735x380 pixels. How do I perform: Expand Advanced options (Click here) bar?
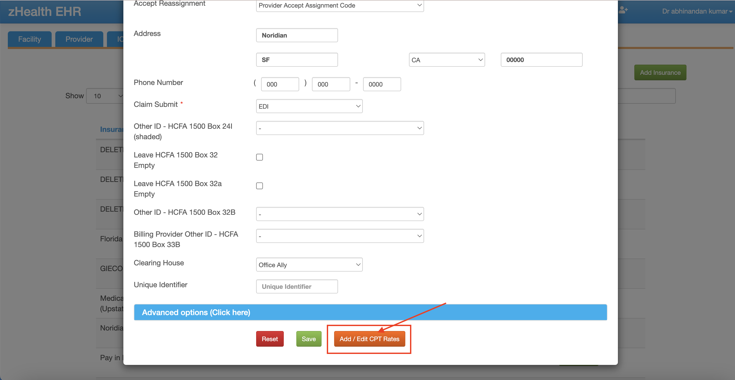pyautogui.click(x=370, y=312)
